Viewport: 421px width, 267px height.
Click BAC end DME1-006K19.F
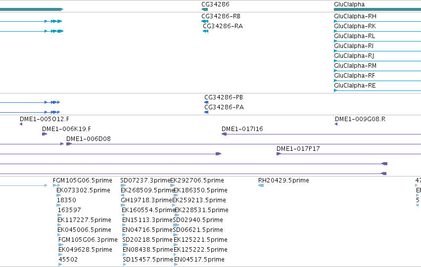66,129
